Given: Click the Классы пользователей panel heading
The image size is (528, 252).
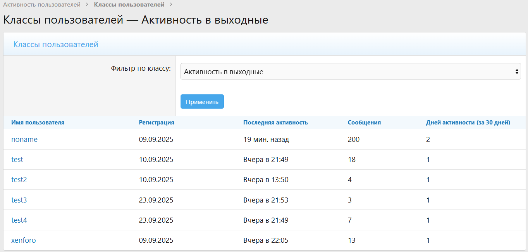Looking at the screenshot, I should [56, 44].
